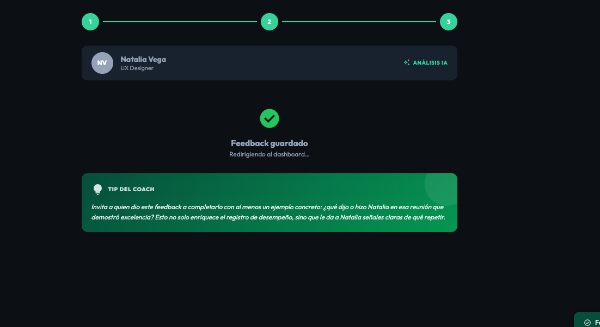The width and height of the screenshot is (600, 327).
Task: Open the Análisis IA label
Action: (430, 63)
